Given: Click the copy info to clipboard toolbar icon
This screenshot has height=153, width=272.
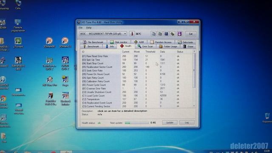Looking at the screenshot, I should [153, 34].
